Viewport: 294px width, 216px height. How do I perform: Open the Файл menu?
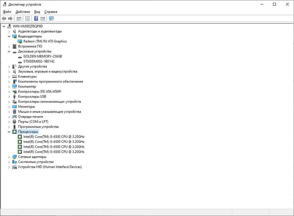7,12
